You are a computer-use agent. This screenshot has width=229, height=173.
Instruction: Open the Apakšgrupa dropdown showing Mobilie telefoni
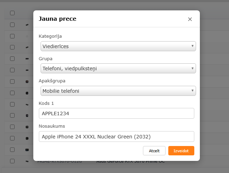pos(118,91)
